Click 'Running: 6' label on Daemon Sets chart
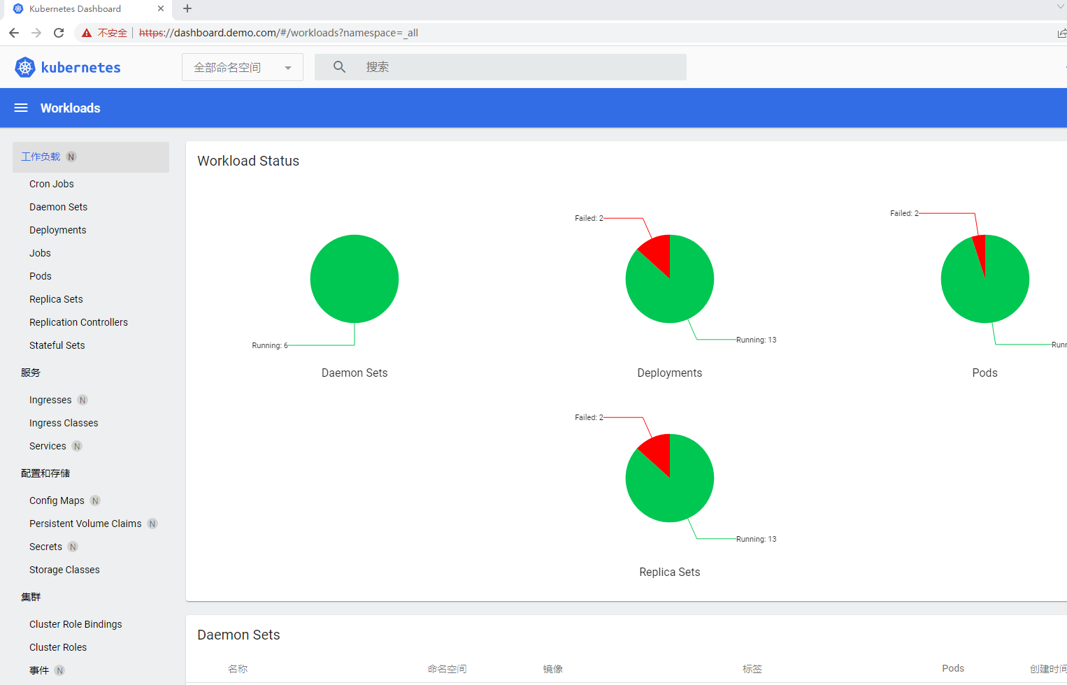This screenshot has height=685, width=1067. pyautogui.click(x=270, y=345)
